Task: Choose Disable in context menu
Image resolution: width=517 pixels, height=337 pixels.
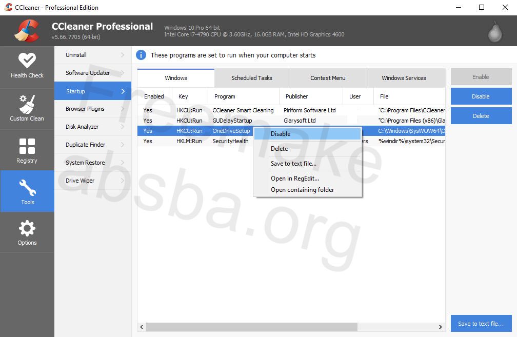Action: [307, 134]
